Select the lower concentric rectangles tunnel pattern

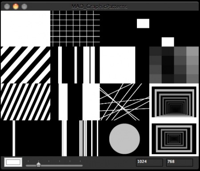[174, 139]
